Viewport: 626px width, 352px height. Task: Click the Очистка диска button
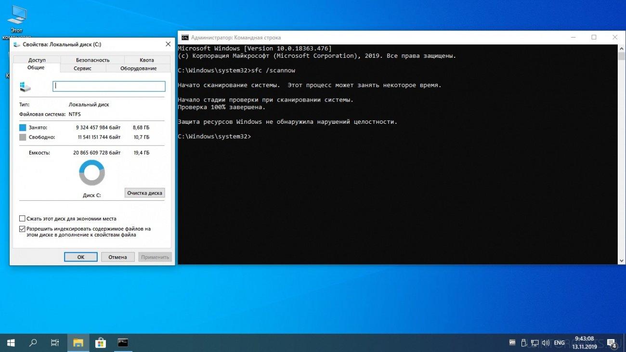pyautogui.click(x=144, y=193)
